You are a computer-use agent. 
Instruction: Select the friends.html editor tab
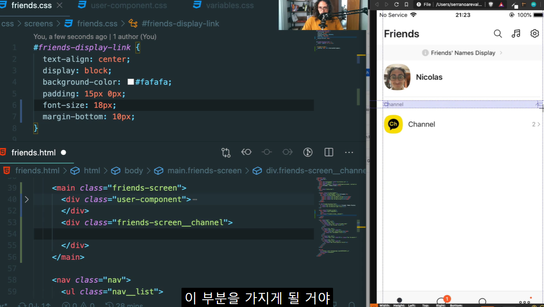pyautogui.click(x=33, y=152)
